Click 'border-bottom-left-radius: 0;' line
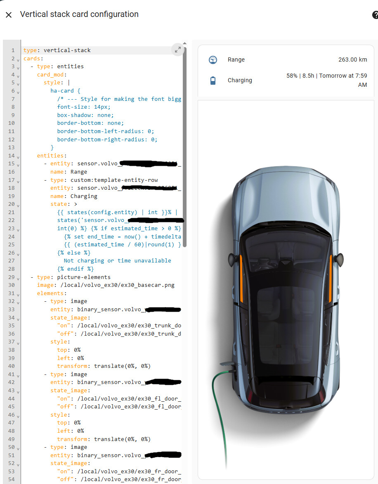This screenshot has height=484, width=378. (105, 131)
